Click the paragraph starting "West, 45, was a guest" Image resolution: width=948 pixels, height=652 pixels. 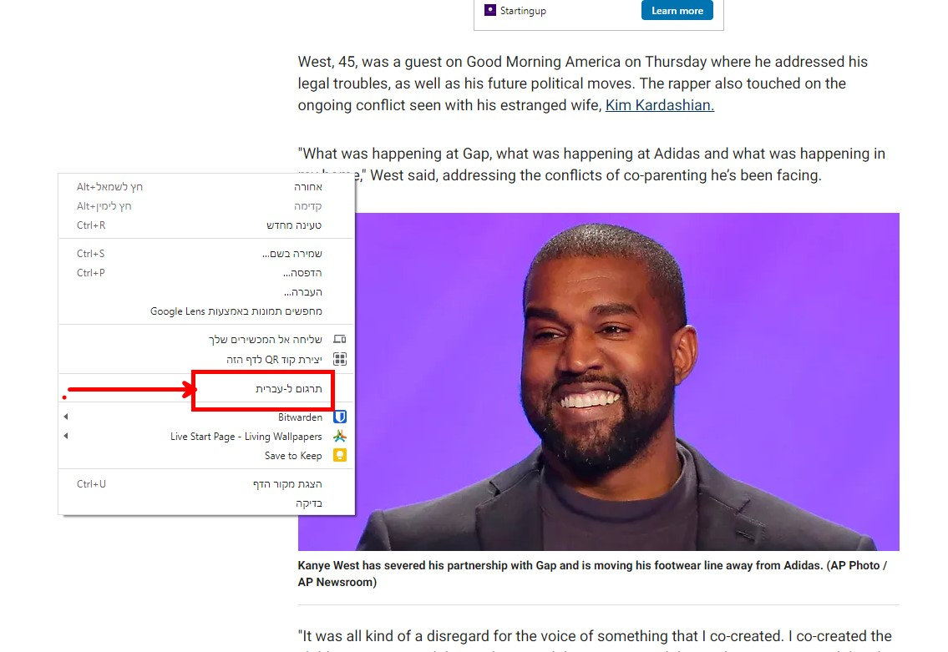coord(583,83)
